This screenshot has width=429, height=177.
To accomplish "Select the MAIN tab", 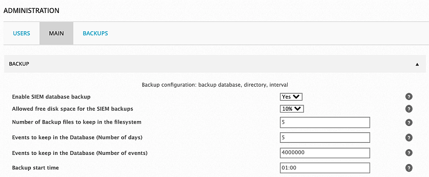I will 56,34.
